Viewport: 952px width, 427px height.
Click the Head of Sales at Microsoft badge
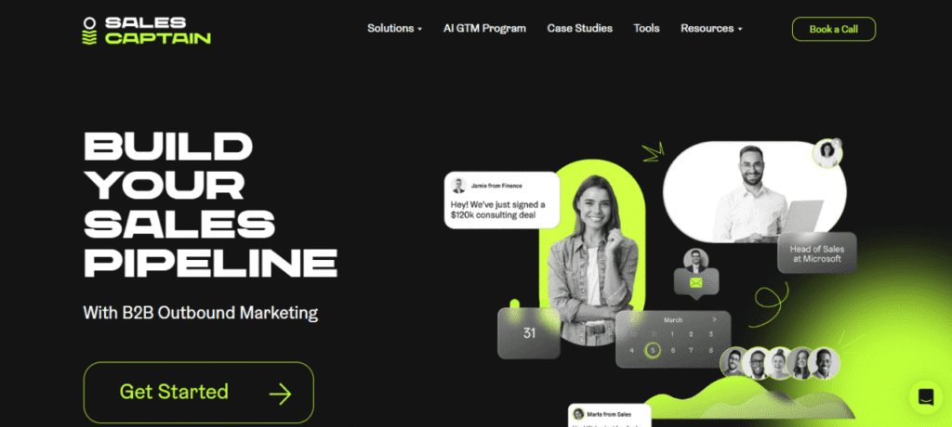[x=817, y=252]
